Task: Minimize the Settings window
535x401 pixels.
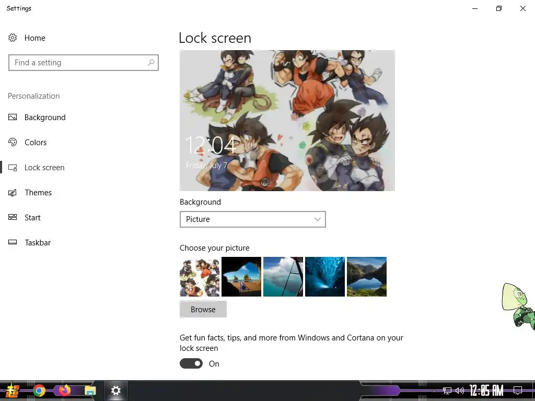Action: tap(475, 8)
